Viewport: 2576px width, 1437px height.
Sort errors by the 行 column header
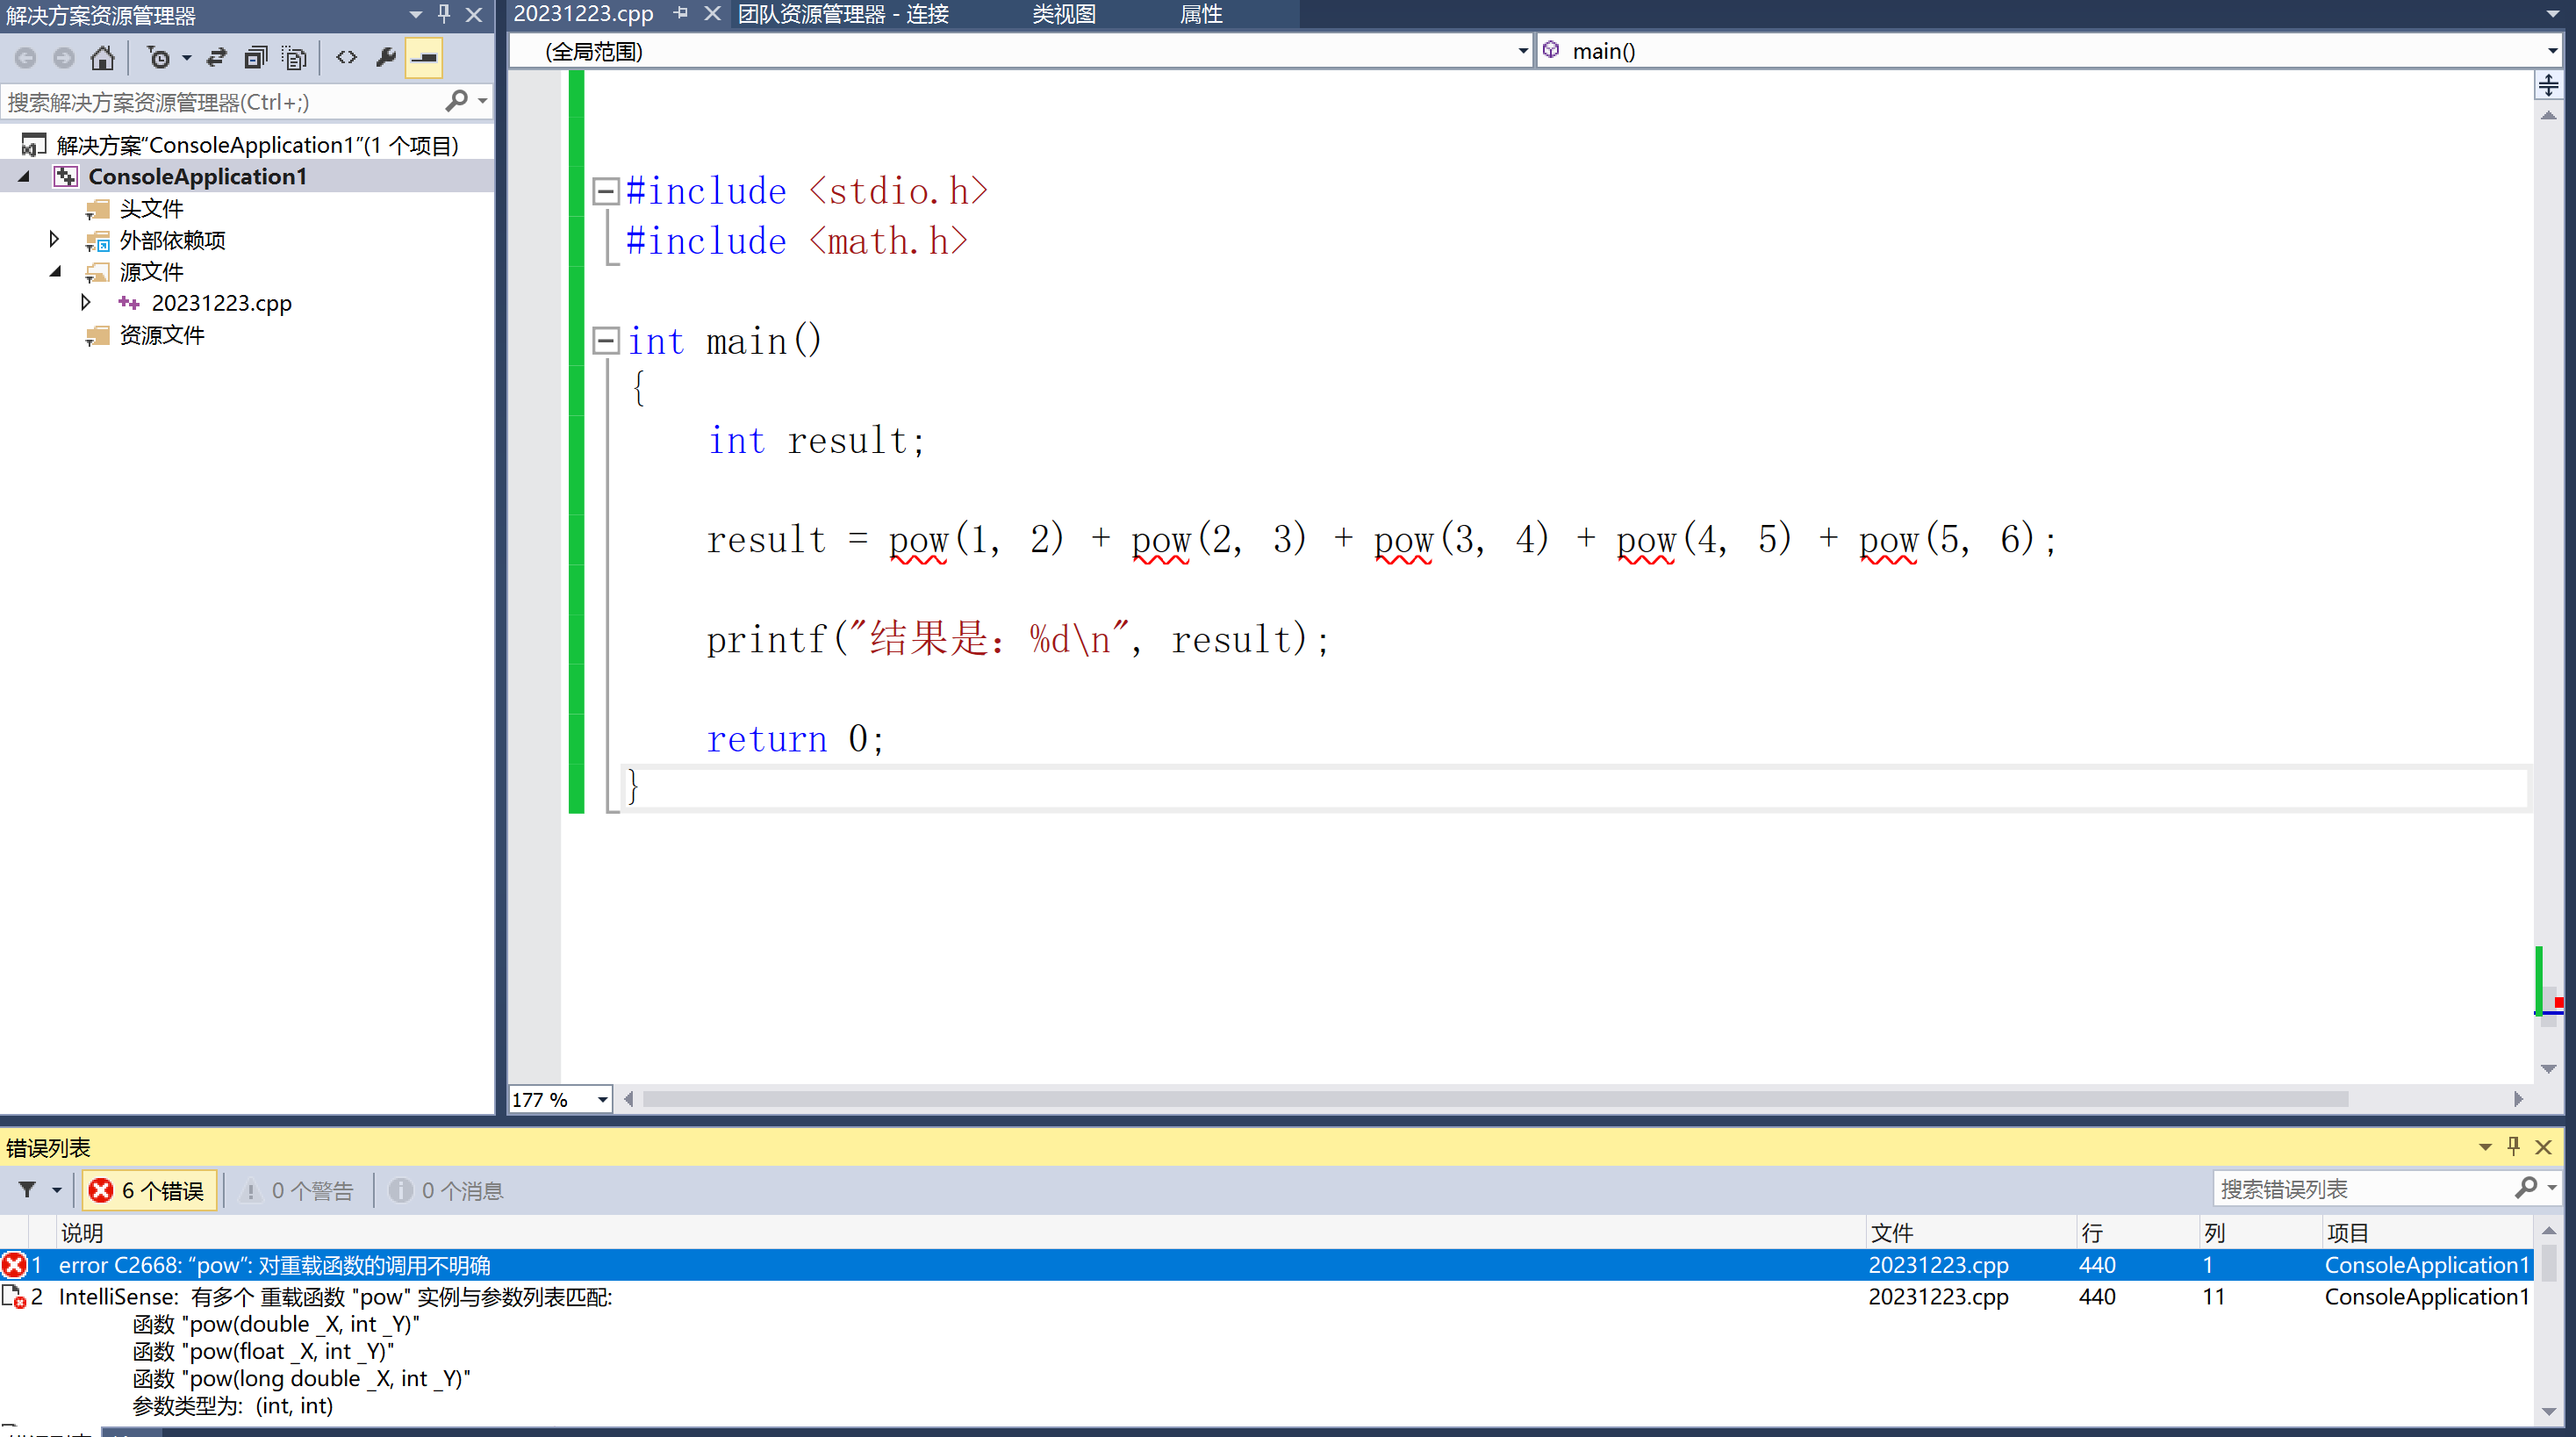coord(2137,1232)
